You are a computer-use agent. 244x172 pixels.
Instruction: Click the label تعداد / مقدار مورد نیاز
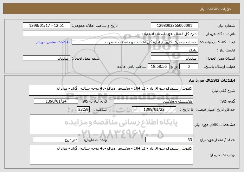pyautogui.click(x=217, y=140)
